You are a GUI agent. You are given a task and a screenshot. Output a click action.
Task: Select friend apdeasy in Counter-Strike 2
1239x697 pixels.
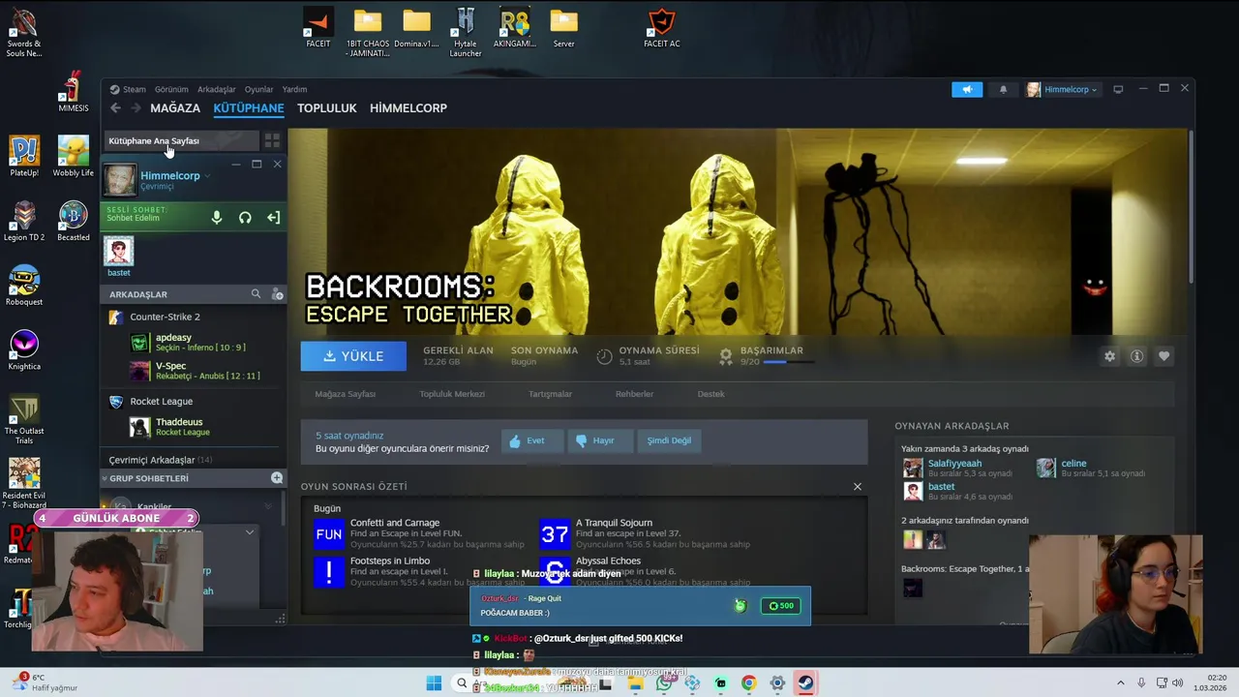tap(194, 342)
